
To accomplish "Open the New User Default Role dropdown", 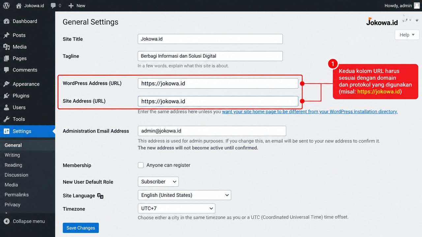I will (x=158, y=182).
